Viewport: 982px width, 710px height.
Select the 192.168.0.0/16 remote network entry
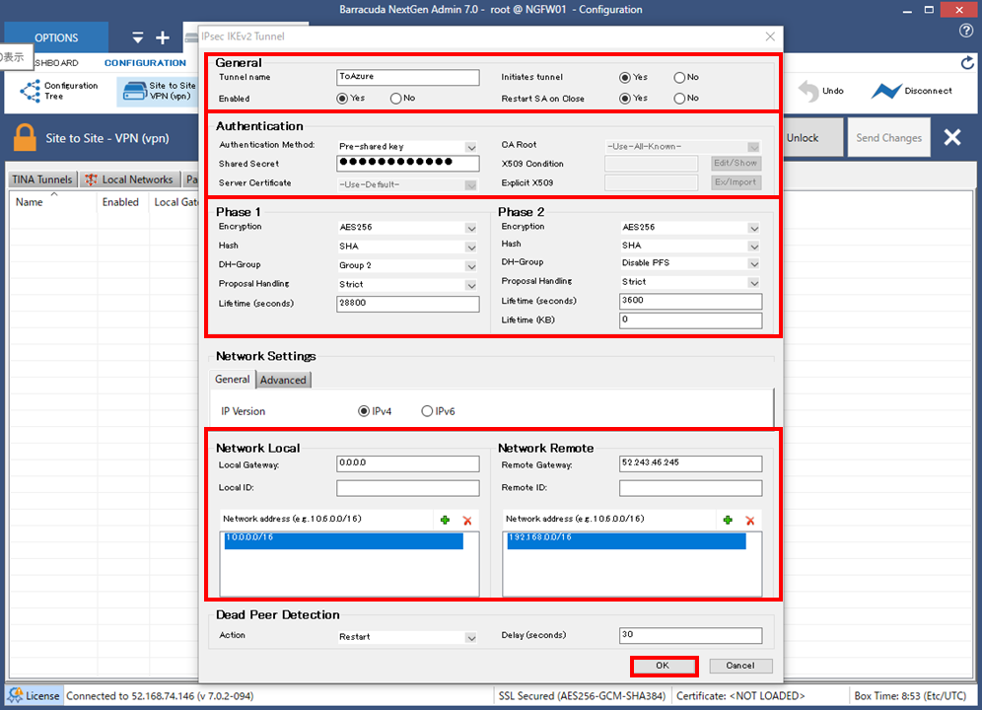[626, 540]
